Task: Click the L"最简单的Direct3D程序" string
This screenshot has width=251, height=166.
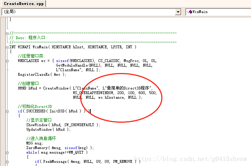Action: tap(127, 88)
